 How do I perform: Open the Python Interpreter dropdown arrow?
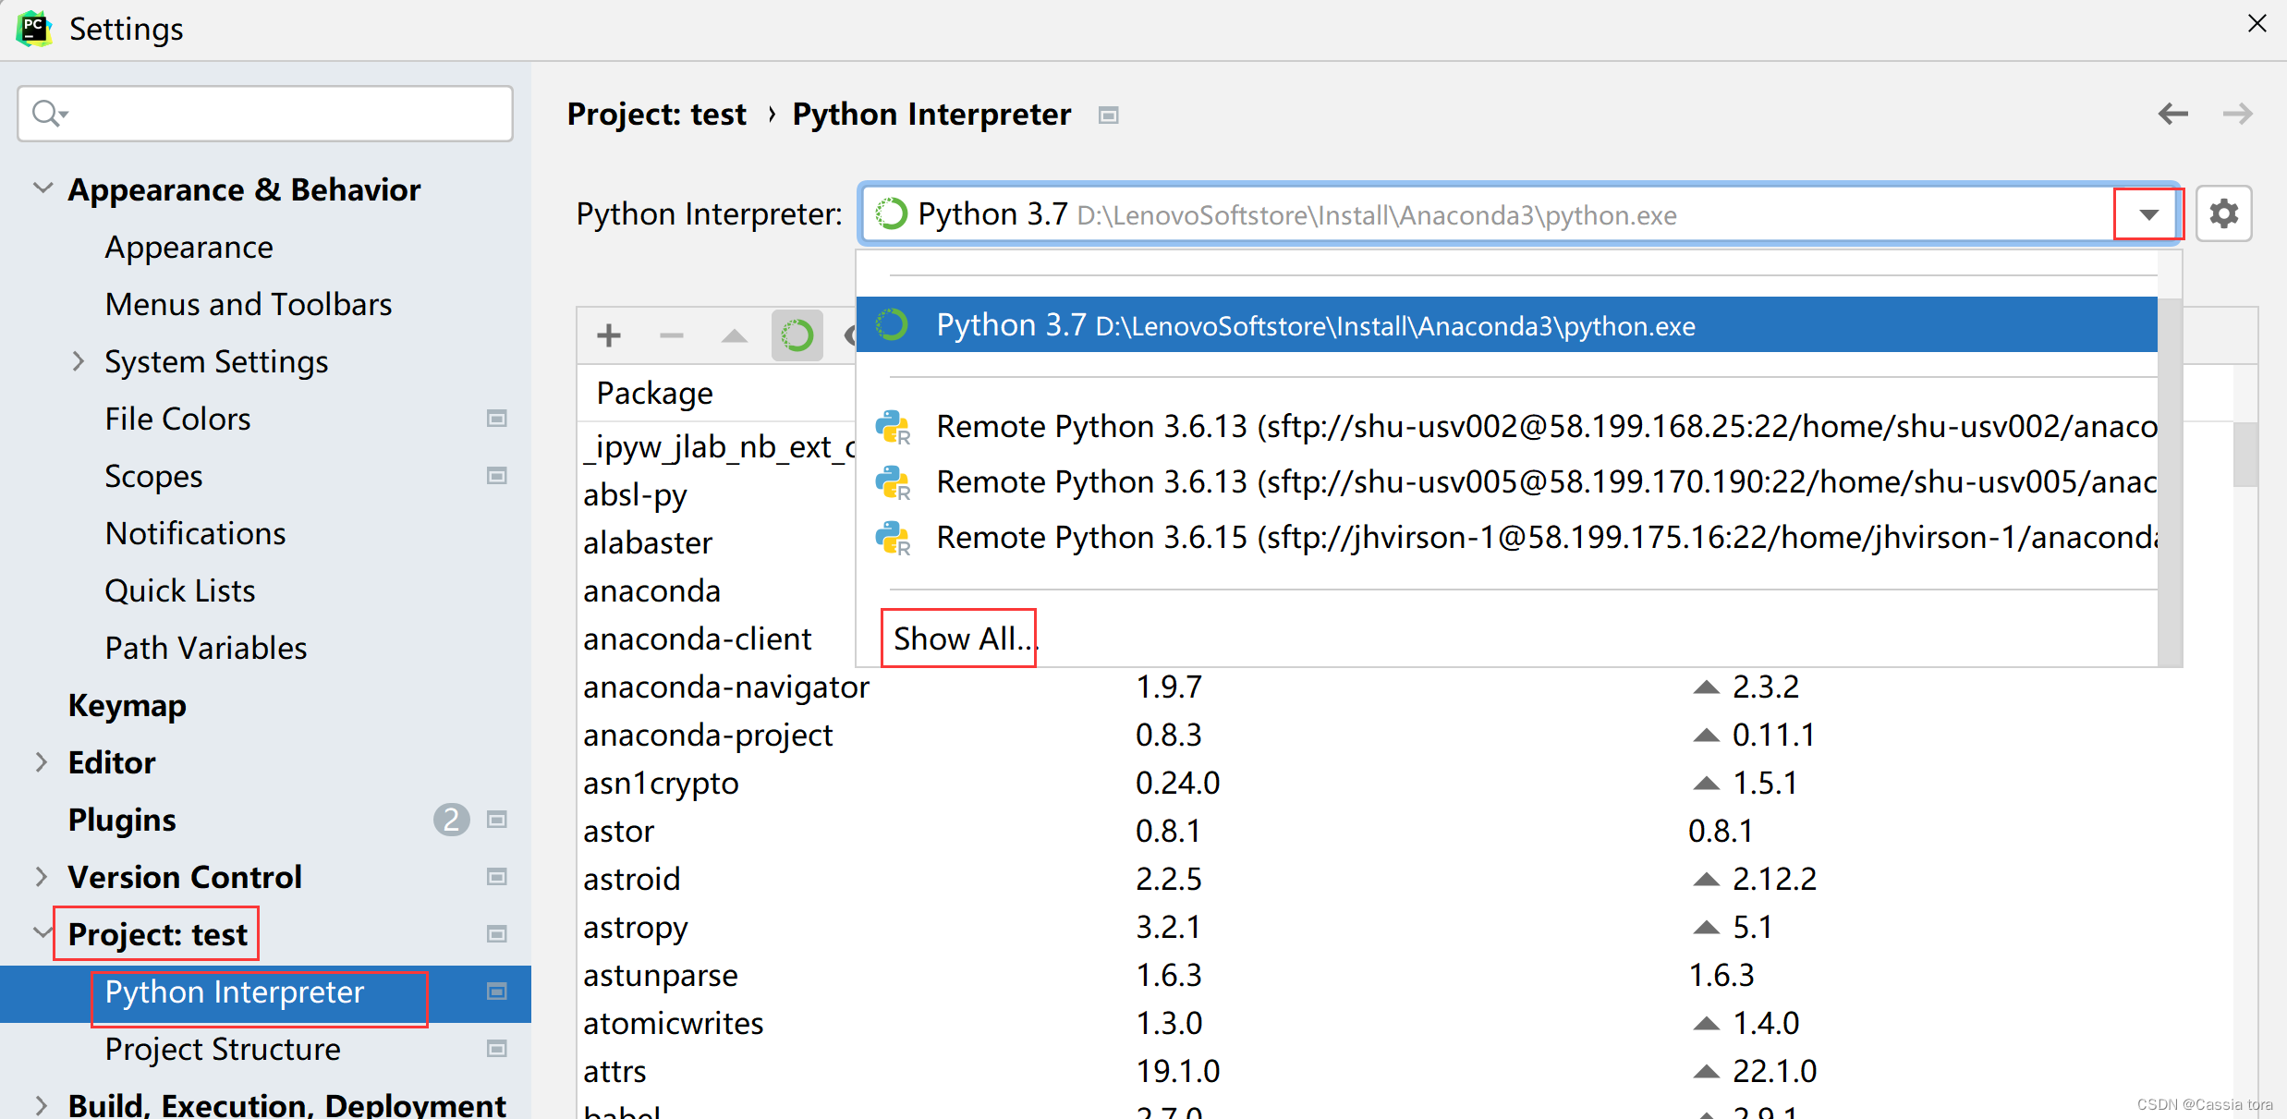[x=2148, y=214]
